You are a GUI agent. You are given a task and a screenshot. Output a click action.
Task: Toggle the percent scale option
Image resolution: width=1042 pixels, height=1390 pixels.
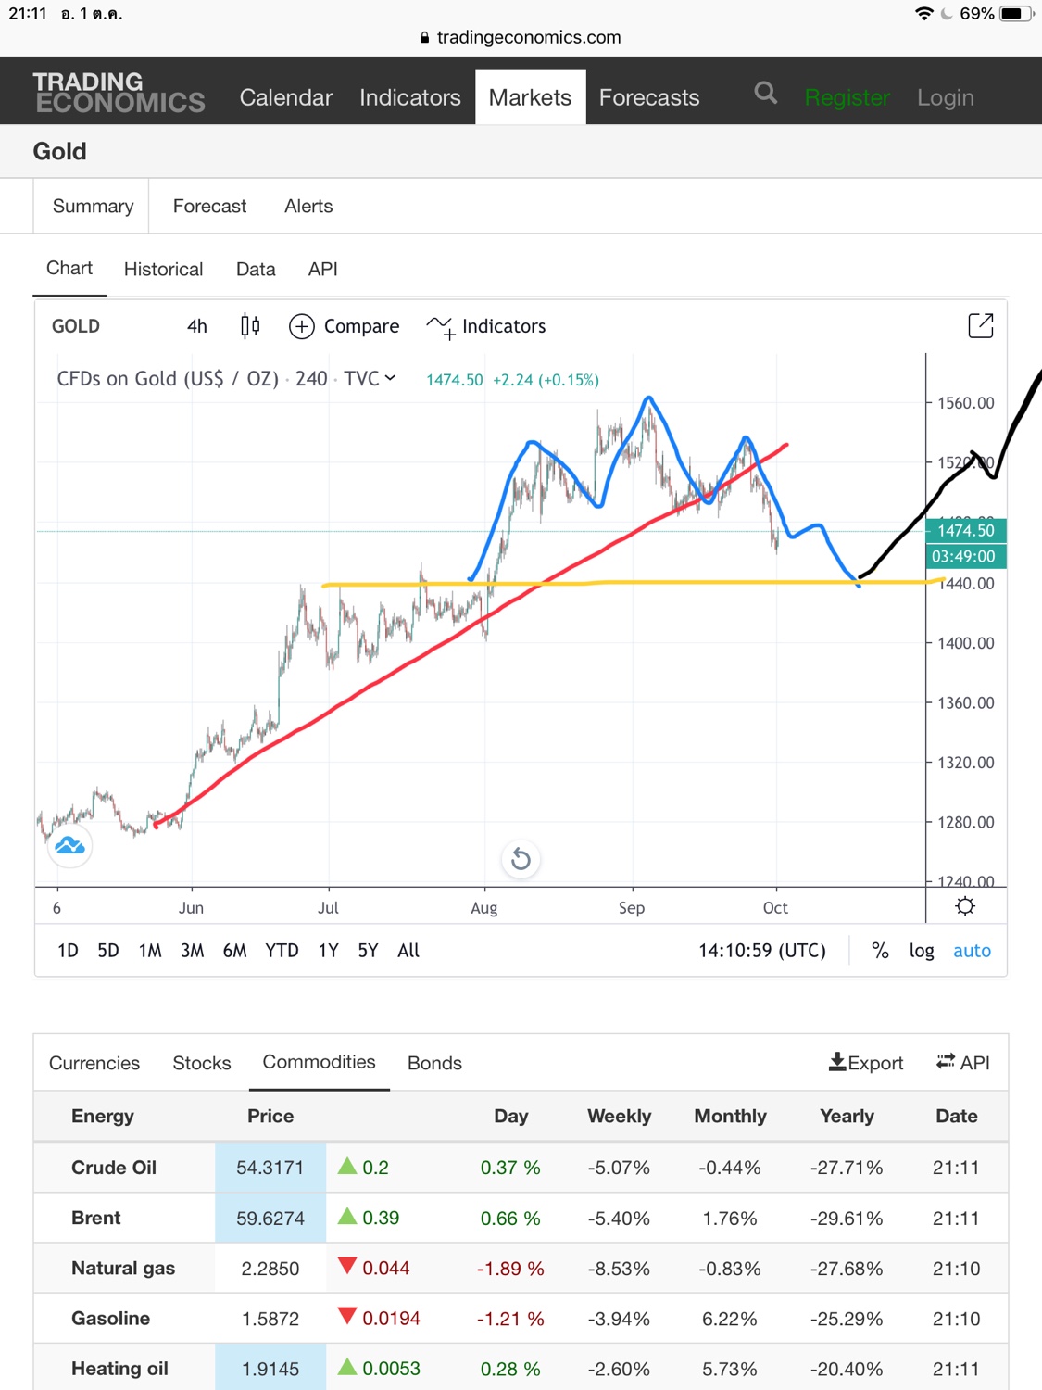880,951
